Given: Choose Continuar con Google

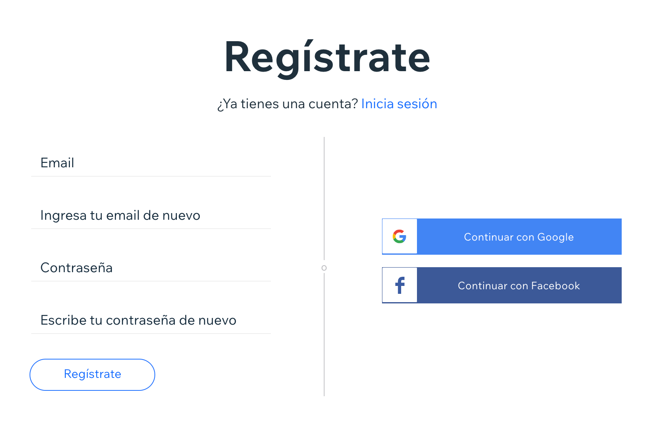Looking at the screenshot, I should point(502,236).
